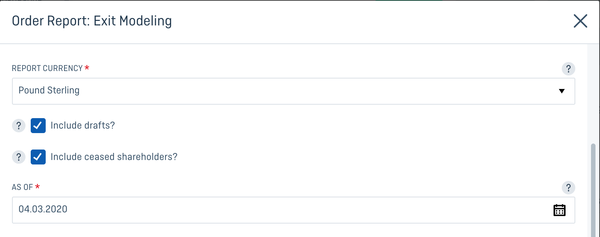Image resolution: width=600 pixels, height=237 pixels.
Task: Close the Order Report dialog with the X
Action: coord(580,21)
